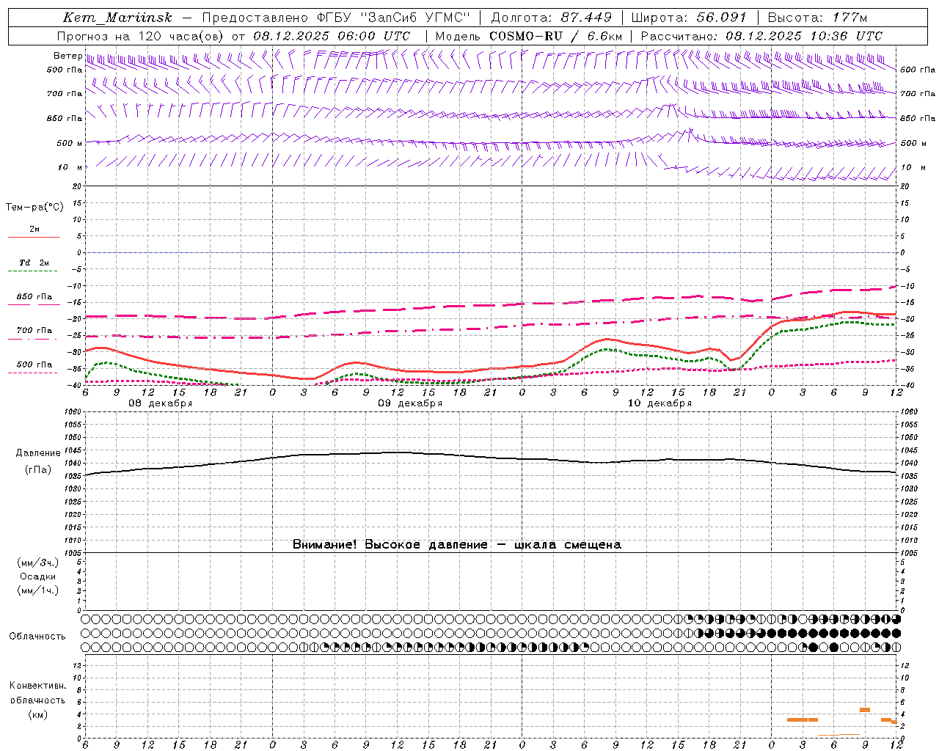Click the '700 гПа' temperature legend entry
This screenshot has width=939, height=751.
pyautogui.click(x=34, y=331)
